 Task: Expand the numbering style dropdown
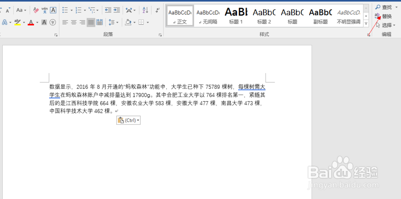pyautogui.click(x=85, y=10)
